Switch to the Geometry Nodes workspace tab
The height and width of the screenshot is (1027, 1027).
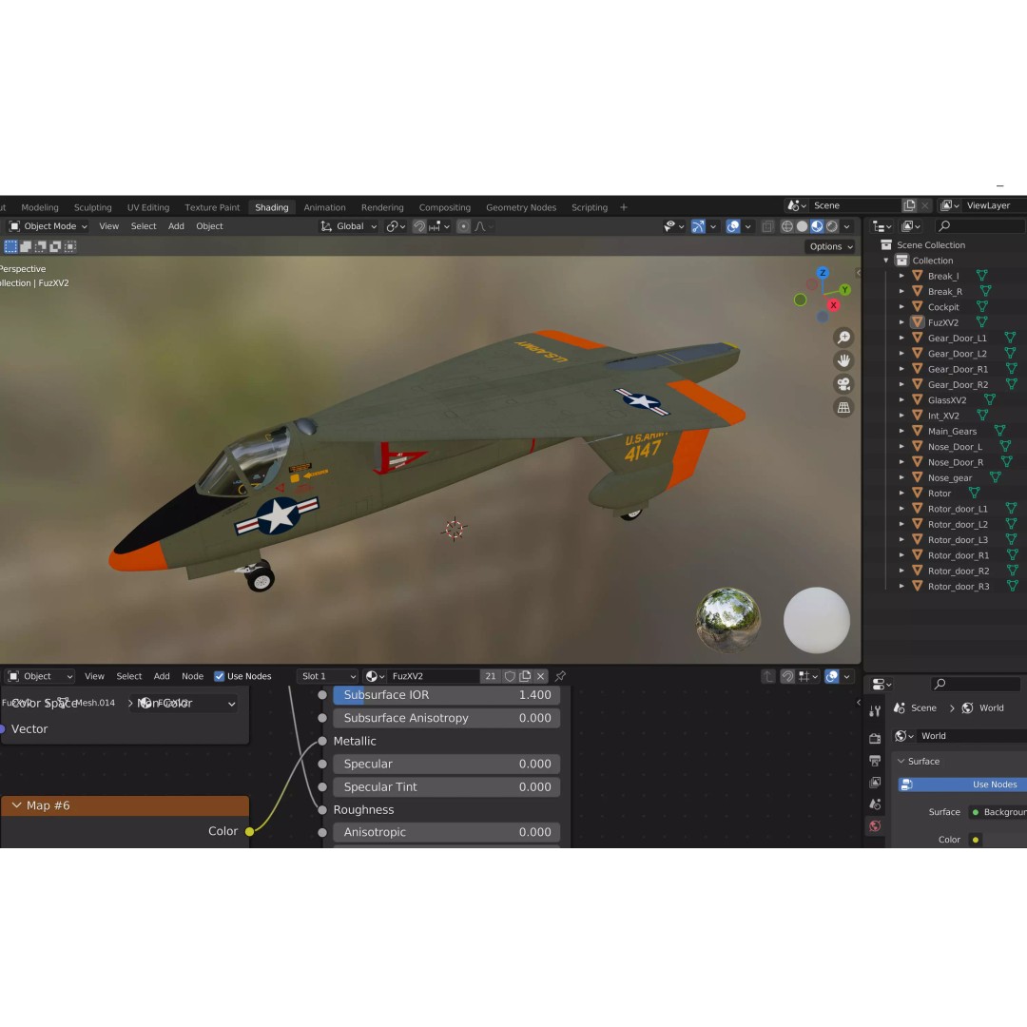tap(521, 207)
